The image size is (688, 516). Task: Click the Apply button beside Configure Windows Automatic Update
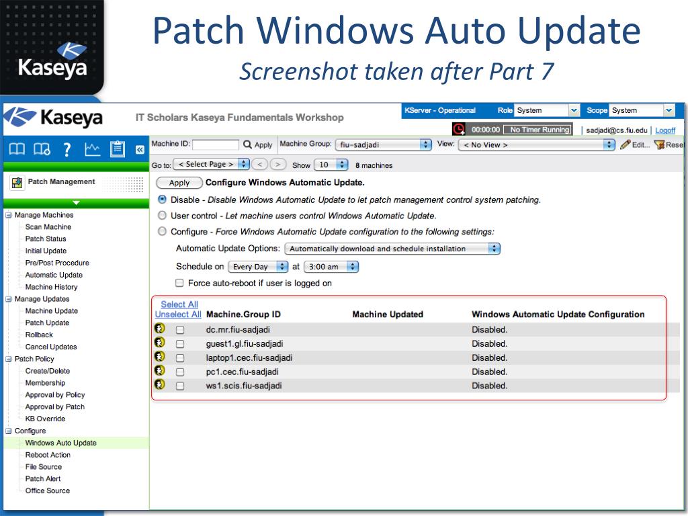point(179,183)
